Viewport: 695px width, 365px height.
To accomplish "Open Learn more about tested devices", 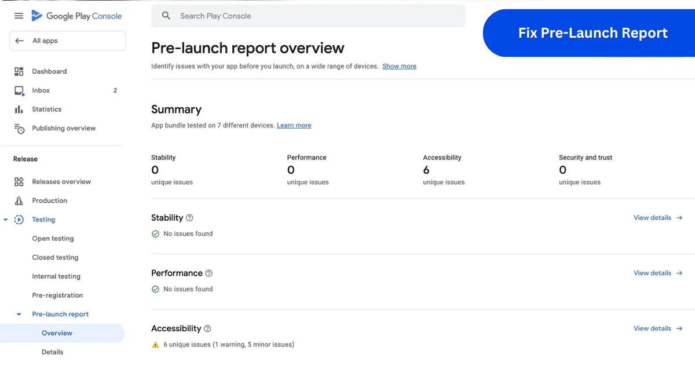I will [x=294, y=125].
